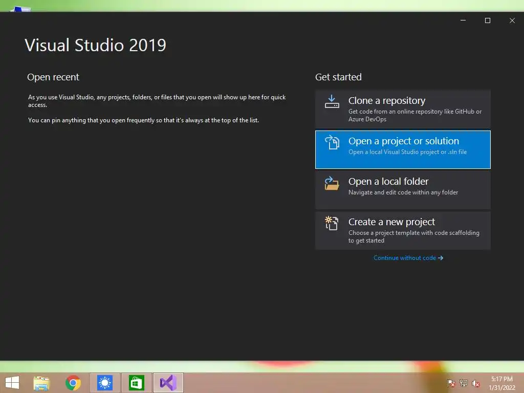Image resolution: width=524 pixels, height=393 pixels.
Task: Open the Windows Store taskbar icon
Action: tap(136, 383)
